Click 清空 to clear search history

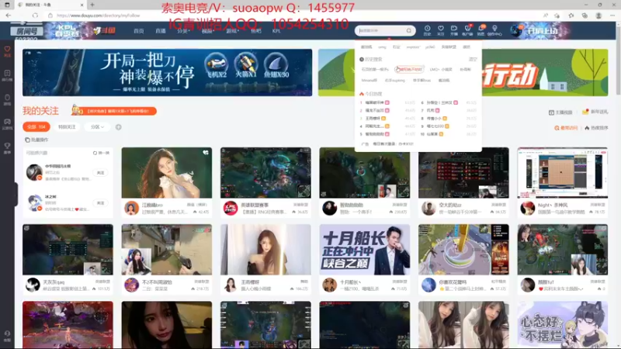[473, 60]
